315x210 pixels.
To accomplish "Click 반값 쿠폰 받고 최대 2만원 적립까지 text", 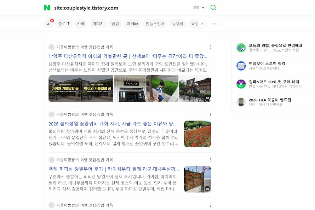I will pos(275,86).
